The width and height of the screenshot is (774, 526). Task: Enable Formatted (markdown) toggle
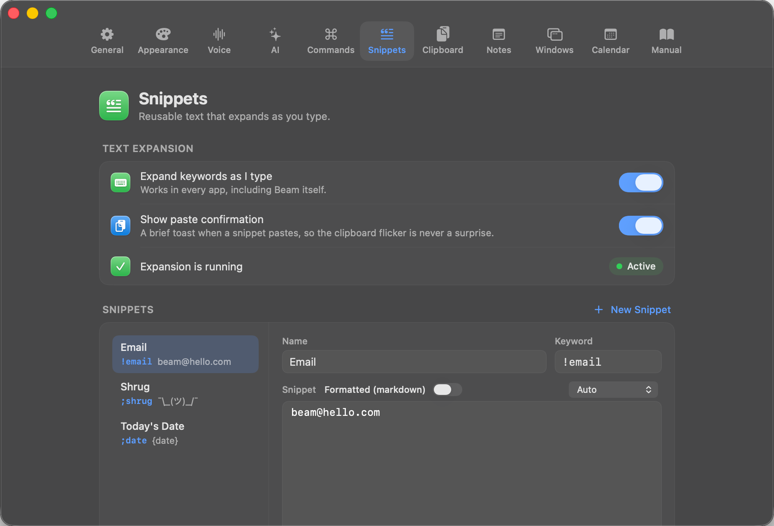coord(447,390)
